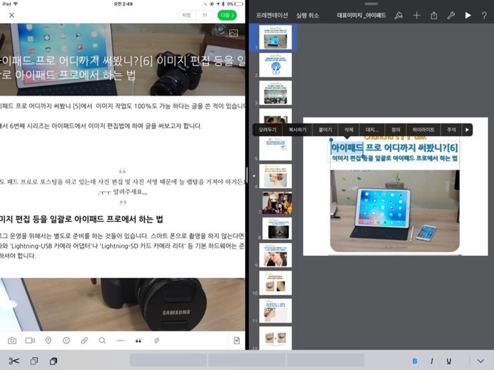
Task: Choose 정의 in the context menu
Action: click(396, 129)
